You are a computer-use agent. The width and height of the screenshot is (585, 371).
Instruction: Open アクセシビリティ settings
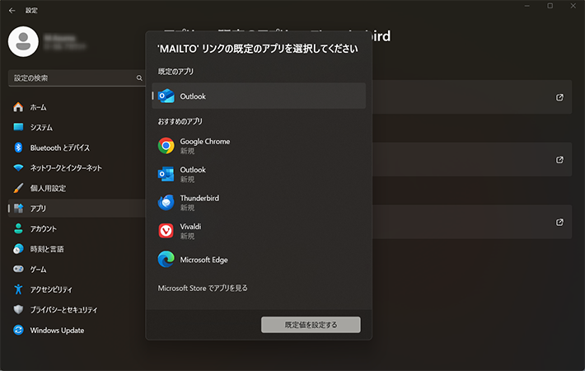click(77, 289)
